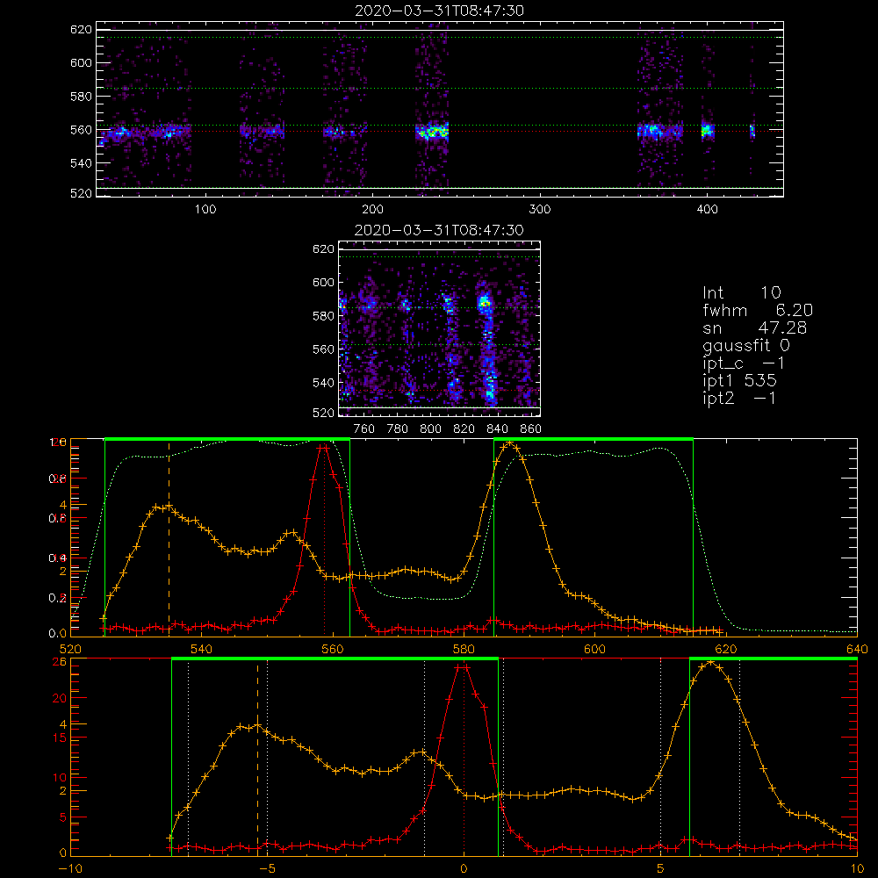The image size is (878, 878).
Task: Select the 'sn 47.28' readout line
Action: tap(754, 327)
